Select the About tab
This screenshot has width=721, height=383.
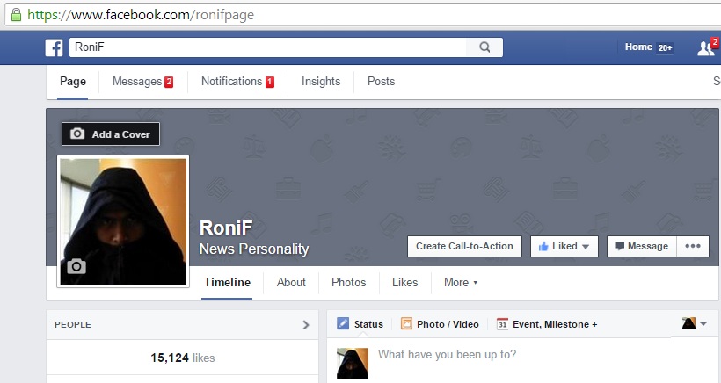(x=291, y=283)
